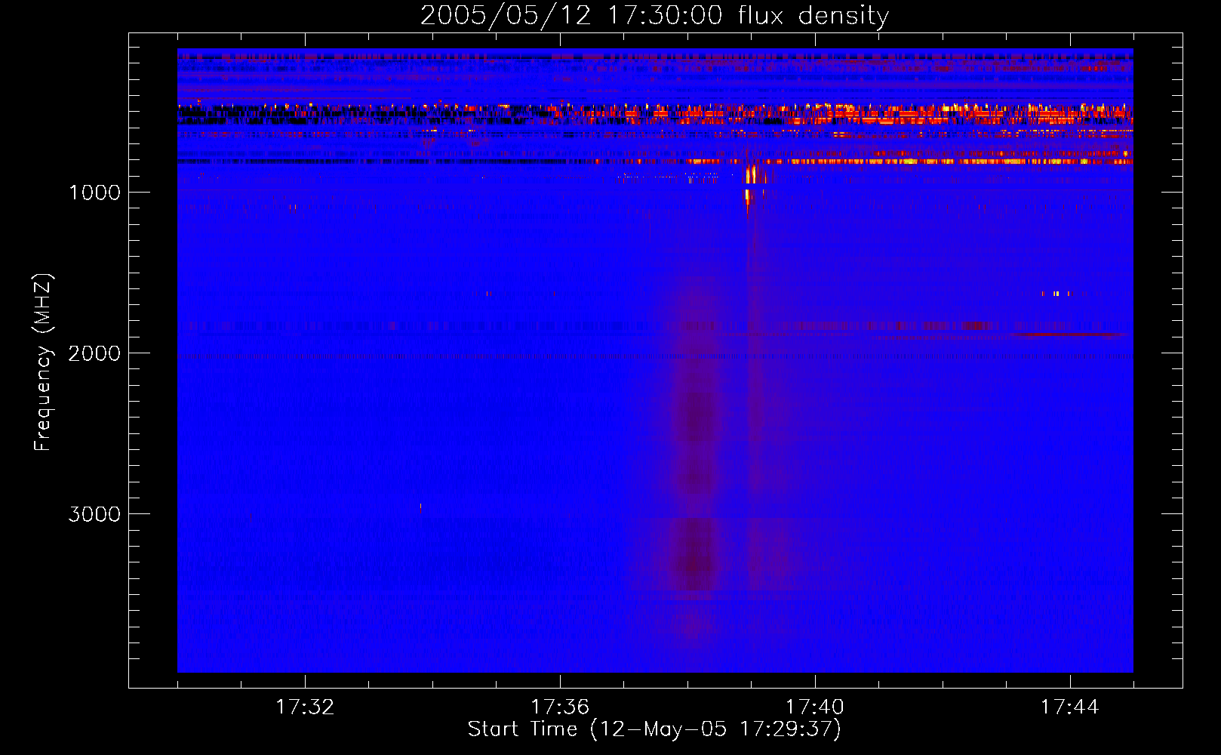Click the plot title '2005/05/12 17:30:00 flux density'
1221x755 pixels.
pyautogui.click(x=654, y=15)
